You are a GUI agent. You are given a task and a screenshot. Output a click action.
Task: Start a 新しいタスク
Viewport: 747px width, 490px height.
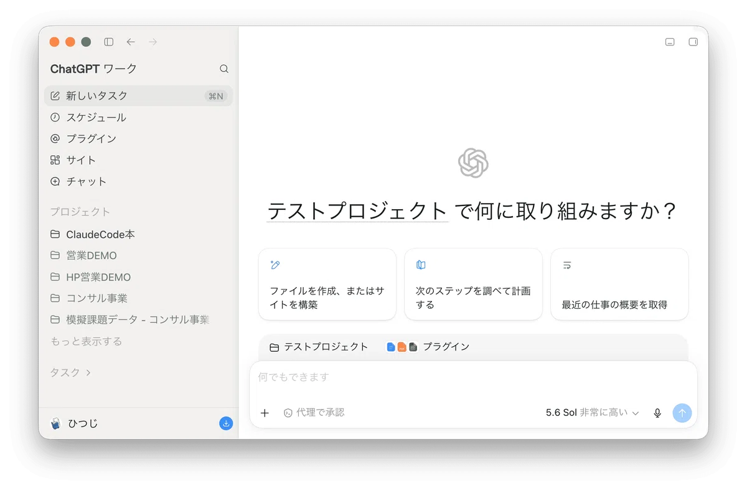138,96
